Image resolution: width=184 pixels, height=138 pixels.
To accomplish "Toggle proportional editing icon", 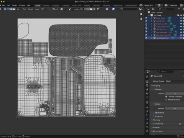I will (x=62, y=9).
